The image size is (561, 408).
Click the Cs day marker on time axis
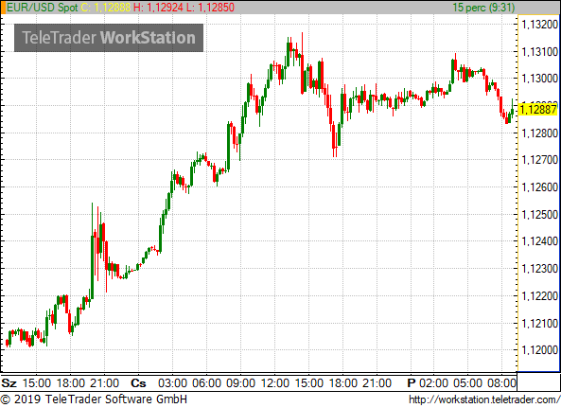(x=138, y=383)
